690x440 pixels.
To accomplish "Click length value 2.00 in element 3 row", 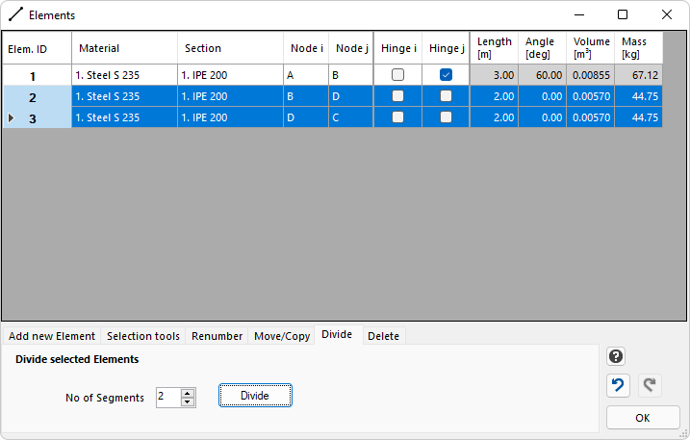I will [495, 117].
